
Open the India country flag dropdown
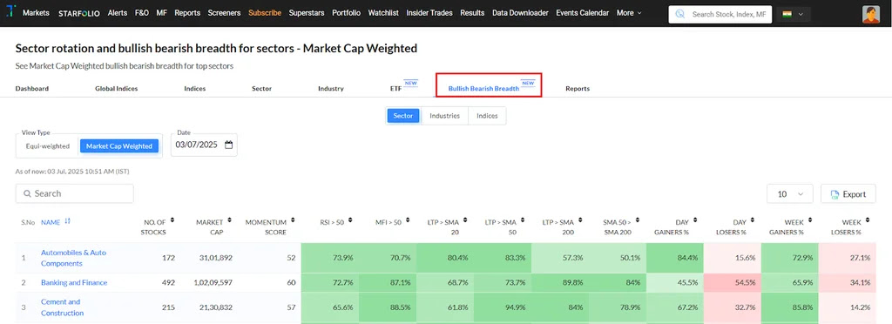tap(793, 14)
